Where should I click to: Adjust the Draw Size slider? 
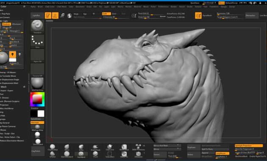coord(148,17)
